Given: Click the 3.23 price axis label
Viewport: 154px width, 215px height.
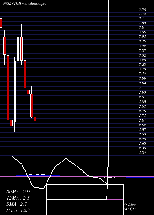Looking at the screenshot, I should (x=142, y=64).
